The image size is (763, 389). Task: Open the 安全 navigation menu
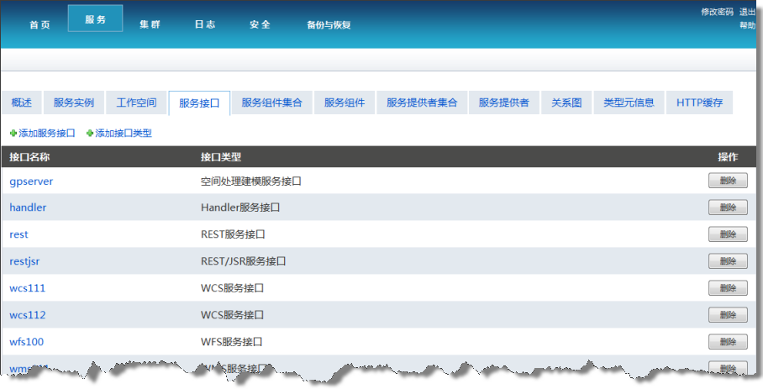(260, 25)
